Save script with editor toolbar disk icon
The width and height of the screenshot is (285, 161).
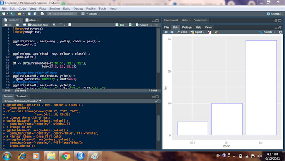pos(25,25)
